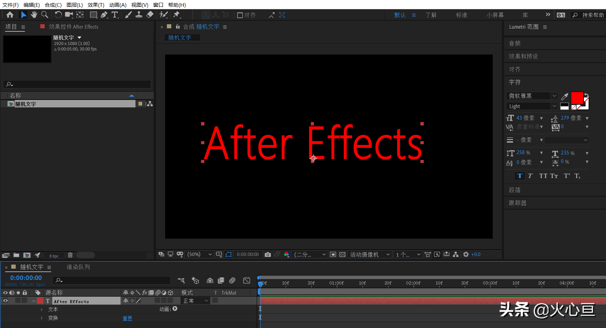This screenshot has height=328, width=606.
Task: Open the 效果(T) menu
Action: (96, 5)
